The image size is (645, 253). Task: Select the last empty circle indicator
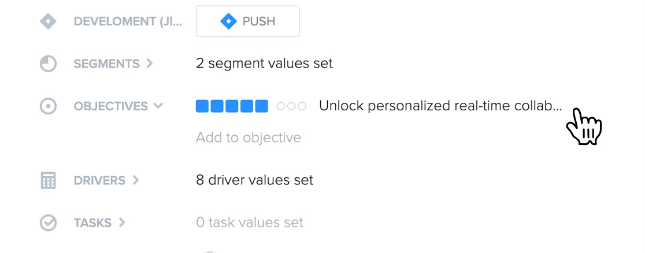pos(302,106)
